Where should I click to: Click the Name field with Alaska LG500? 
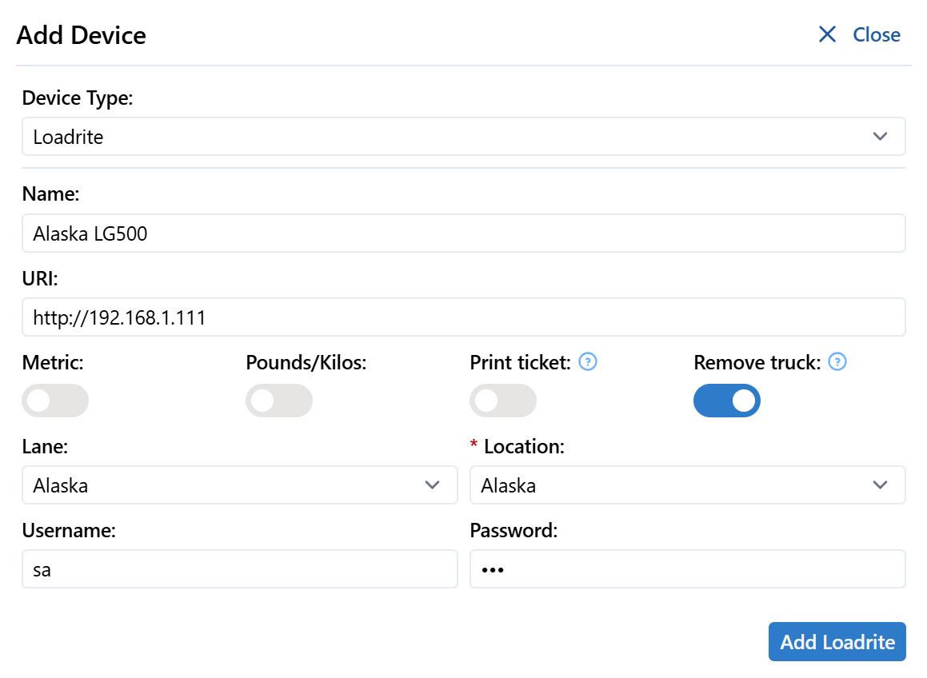[x=464, y=233]
